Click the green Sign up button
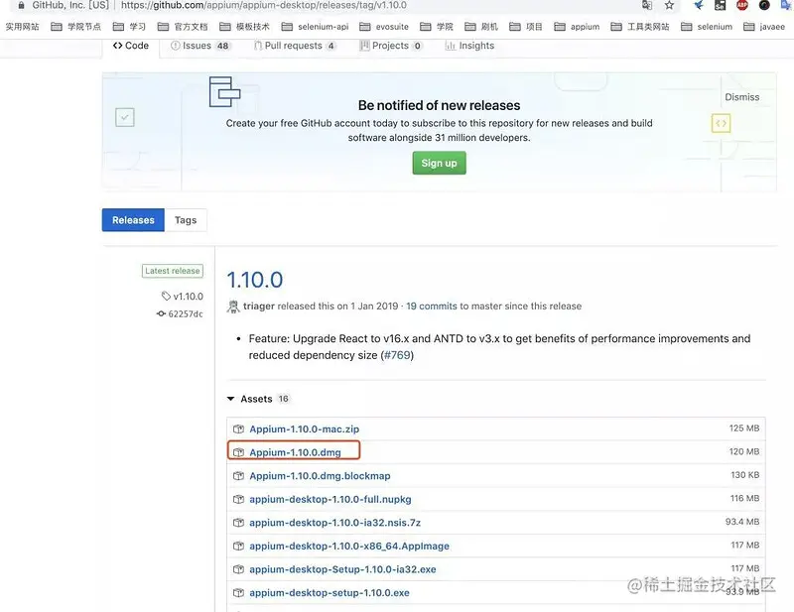 pos(439,163)
